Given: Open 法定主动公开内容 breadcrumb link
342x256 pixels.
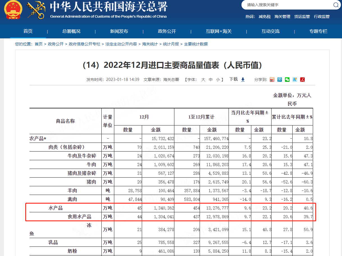Looking at the screenshot, I should pos(121,44).
